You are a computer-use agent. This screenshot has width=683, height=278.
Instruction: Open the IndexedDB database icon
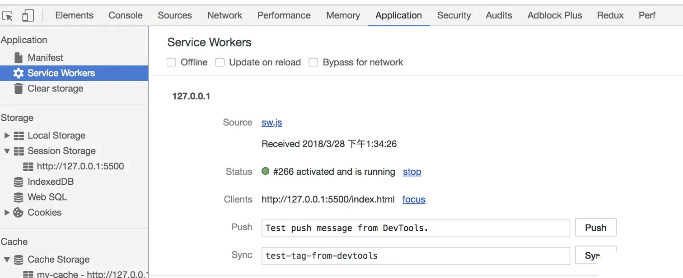click(19, 182)
